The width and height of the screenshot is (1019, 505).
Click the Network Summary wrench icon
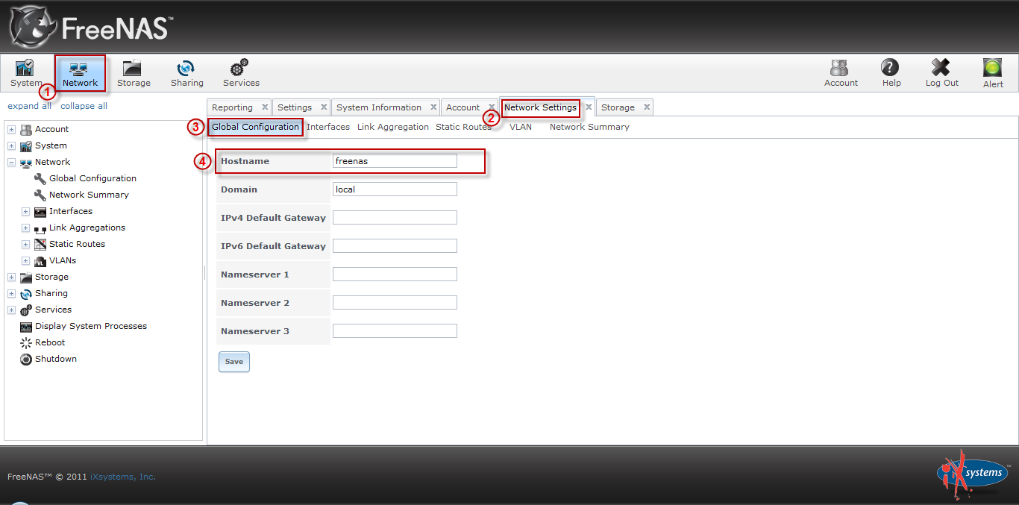click(x=40, y=195)
